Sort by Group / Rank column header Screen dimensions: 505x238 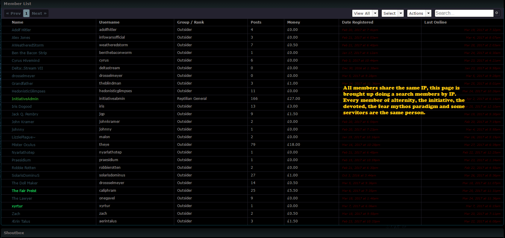[x=190, y=22]
